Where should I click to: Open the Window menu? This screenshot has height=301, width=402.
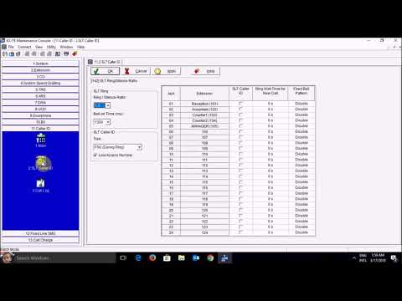tap(66, 47)
